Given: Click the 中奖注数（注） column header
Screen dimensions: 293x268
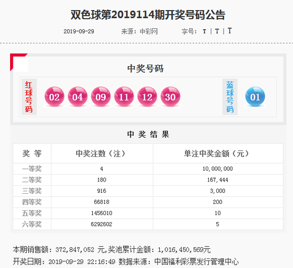Looking at the screenshot, I should 102,154.
